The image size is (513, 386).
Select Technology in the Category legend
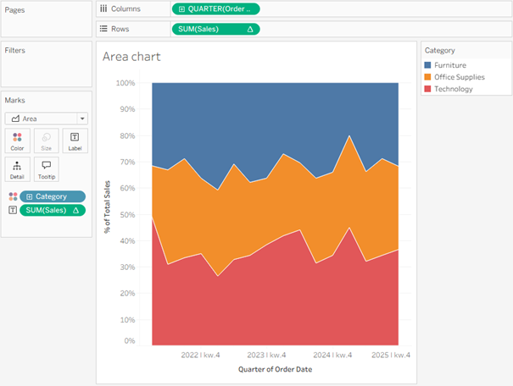coord(453,89)
